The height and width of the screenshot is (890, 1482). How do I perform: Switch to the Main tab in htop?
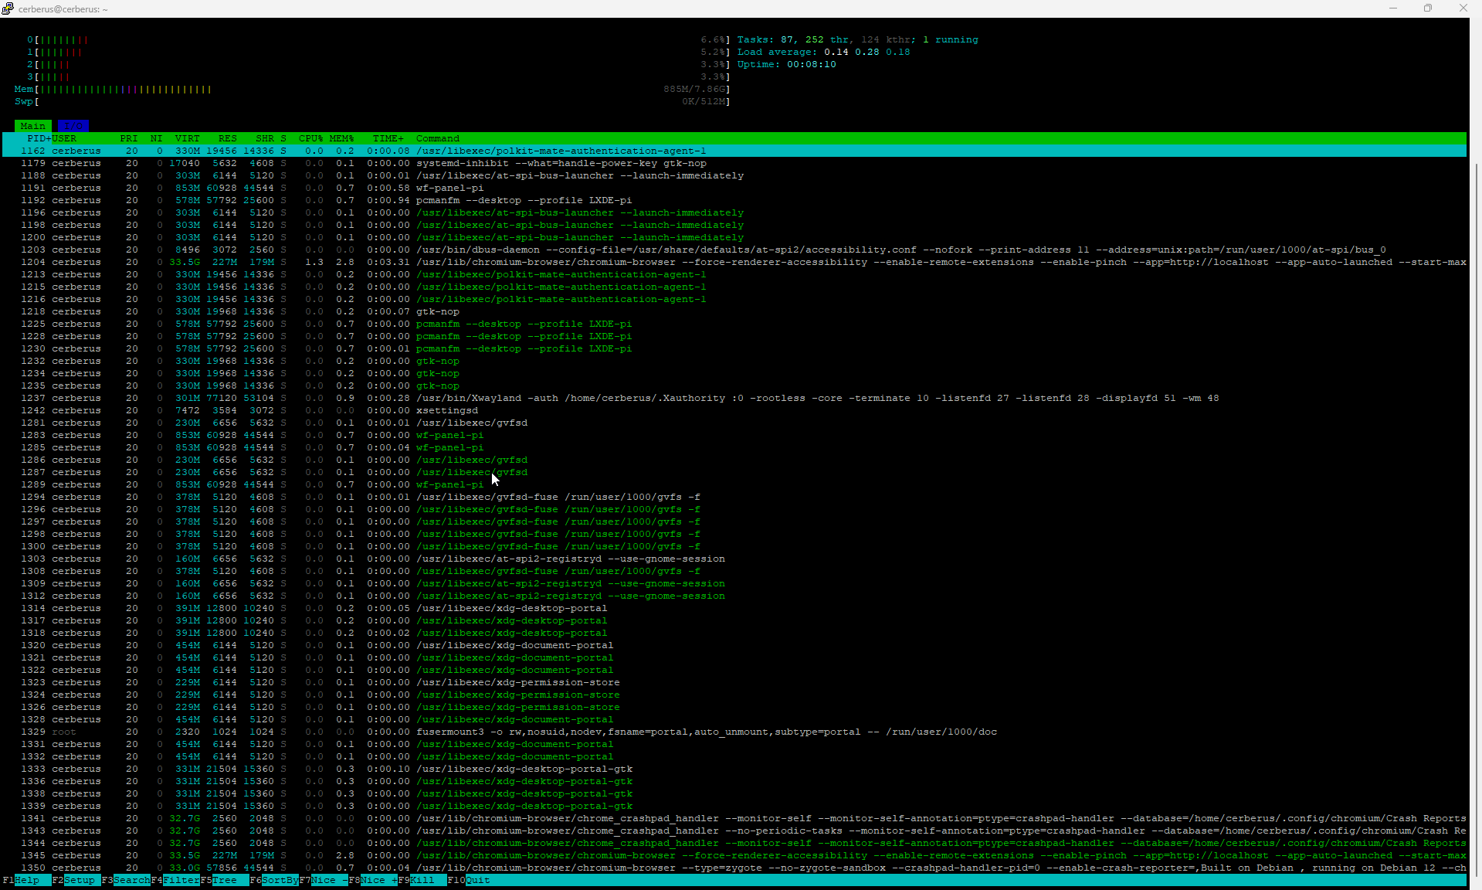pyautogui.click(x=33, y=126)
